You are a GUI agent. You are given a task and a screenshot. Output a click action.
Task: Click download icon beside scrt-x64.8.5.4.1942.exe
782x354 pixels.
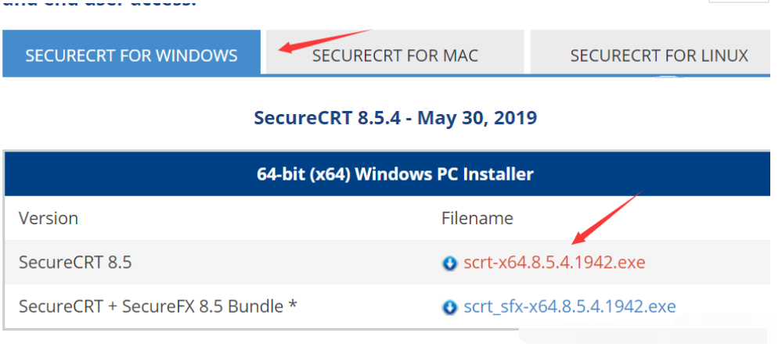tap(449, 263)
